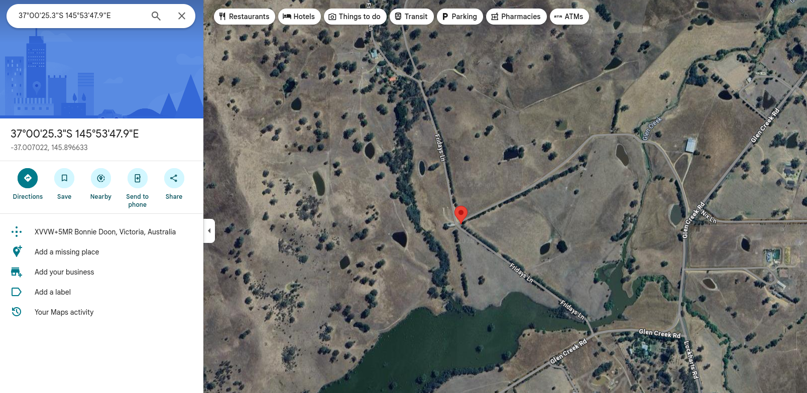Click Send to phone icon
The image size is (807, 393).
(138, 178)
